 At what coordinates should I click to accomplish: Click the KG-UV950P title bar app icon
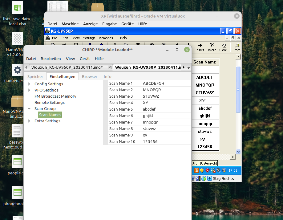click(x=47, y=31)
